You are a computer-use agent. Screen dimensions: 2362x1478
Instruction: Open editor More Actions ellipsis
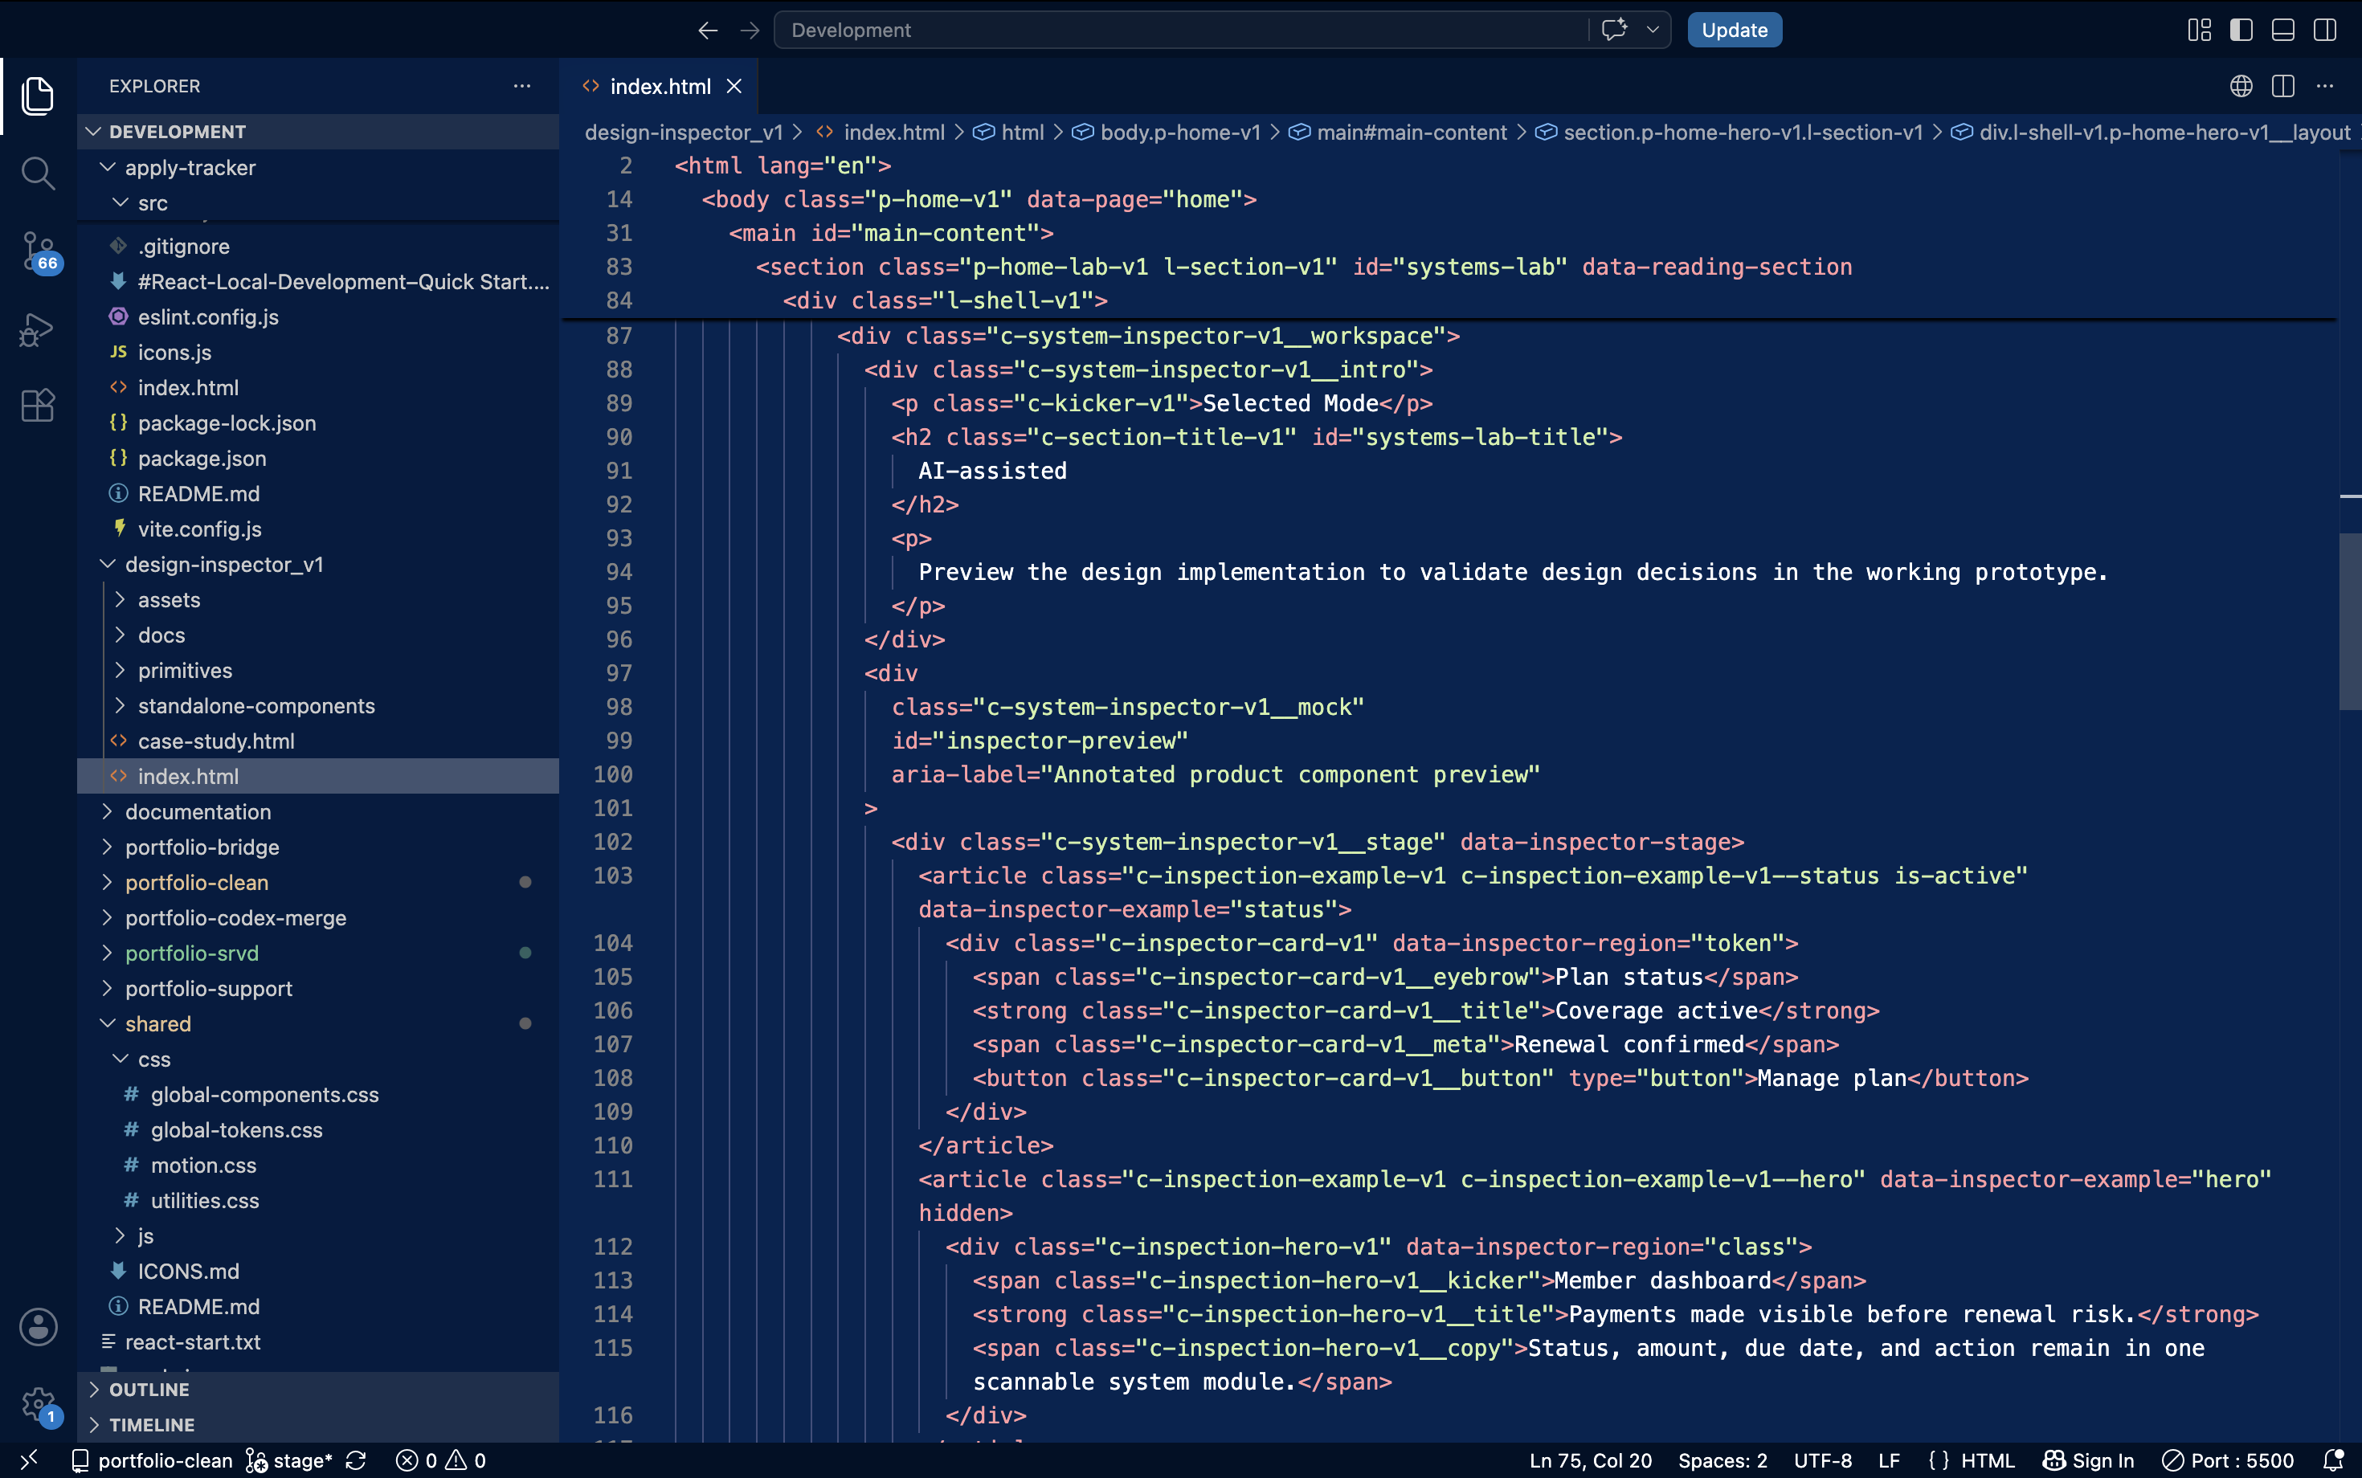point(2325,86)
